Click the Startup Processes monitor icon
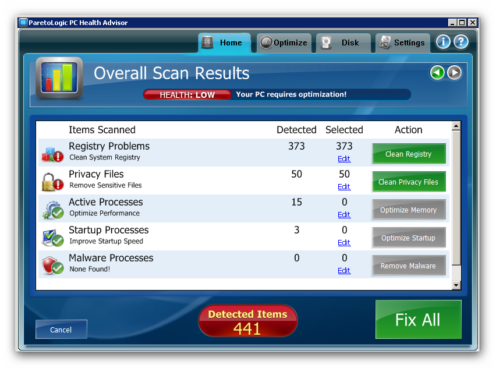 click(52, 238)
